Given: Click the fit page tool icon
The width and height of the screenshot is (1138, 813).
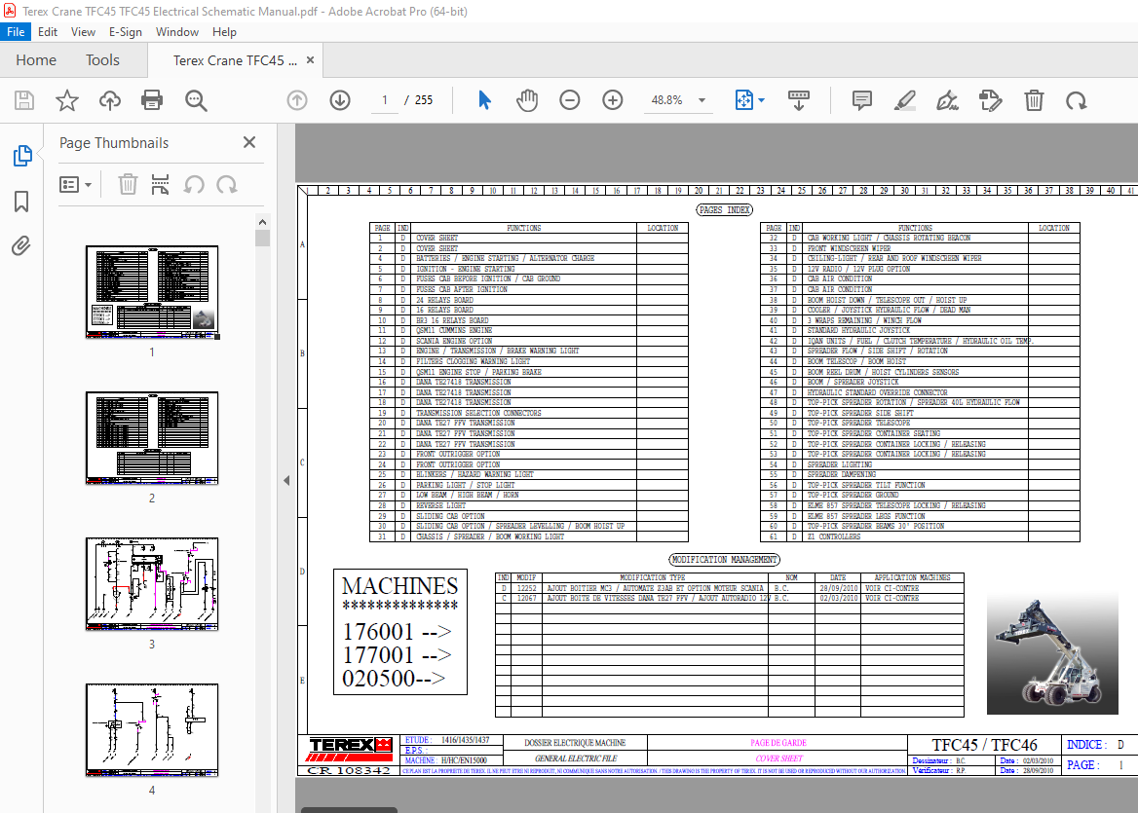Looking at the screenshot, I should (744, 100).
